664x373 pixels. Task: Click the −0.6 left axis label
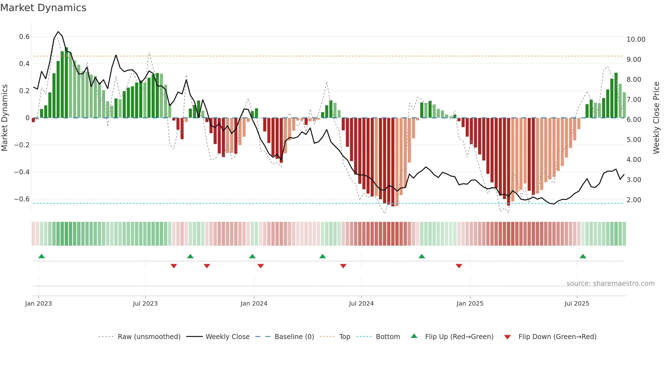click(x=22, y=199)
